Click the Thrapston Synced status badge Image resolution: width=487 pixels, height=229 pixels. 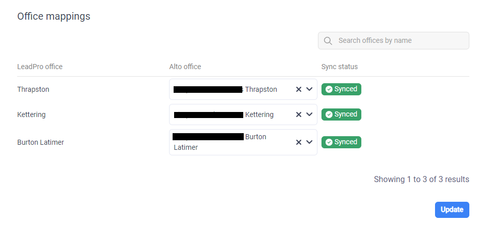[x=342, y=89]
